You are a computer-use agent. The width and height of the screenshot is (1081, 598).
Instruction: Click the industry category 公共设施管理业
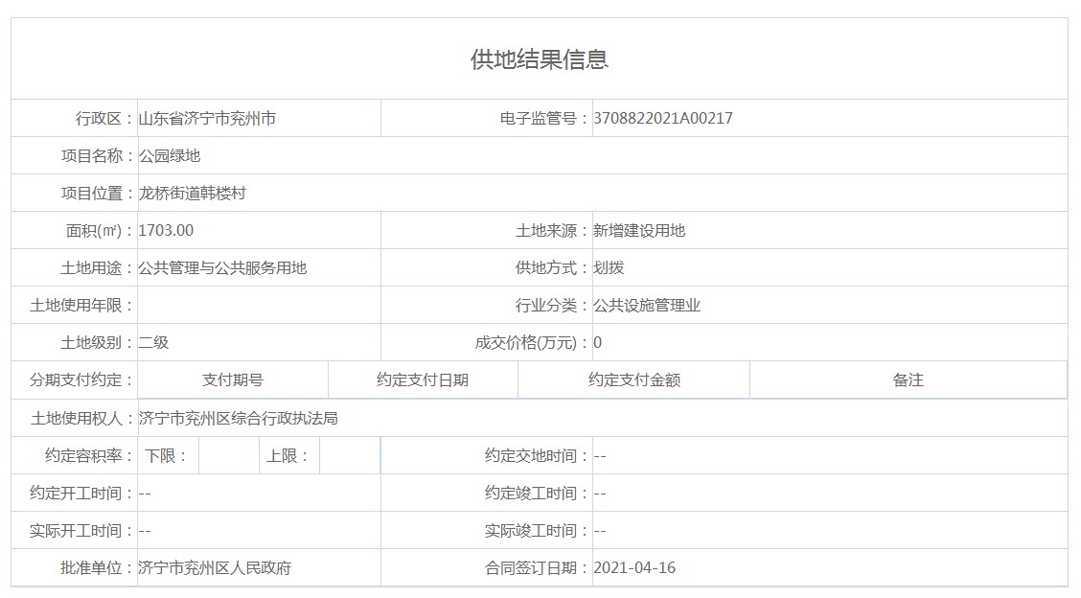(x=647, y=306)
